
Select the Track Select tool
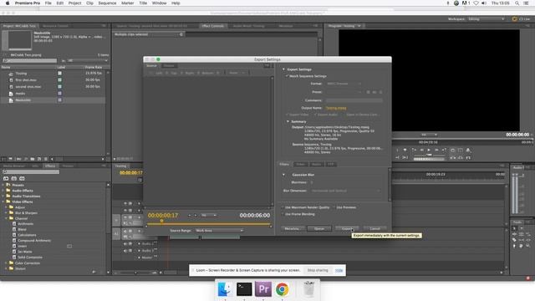521,228
